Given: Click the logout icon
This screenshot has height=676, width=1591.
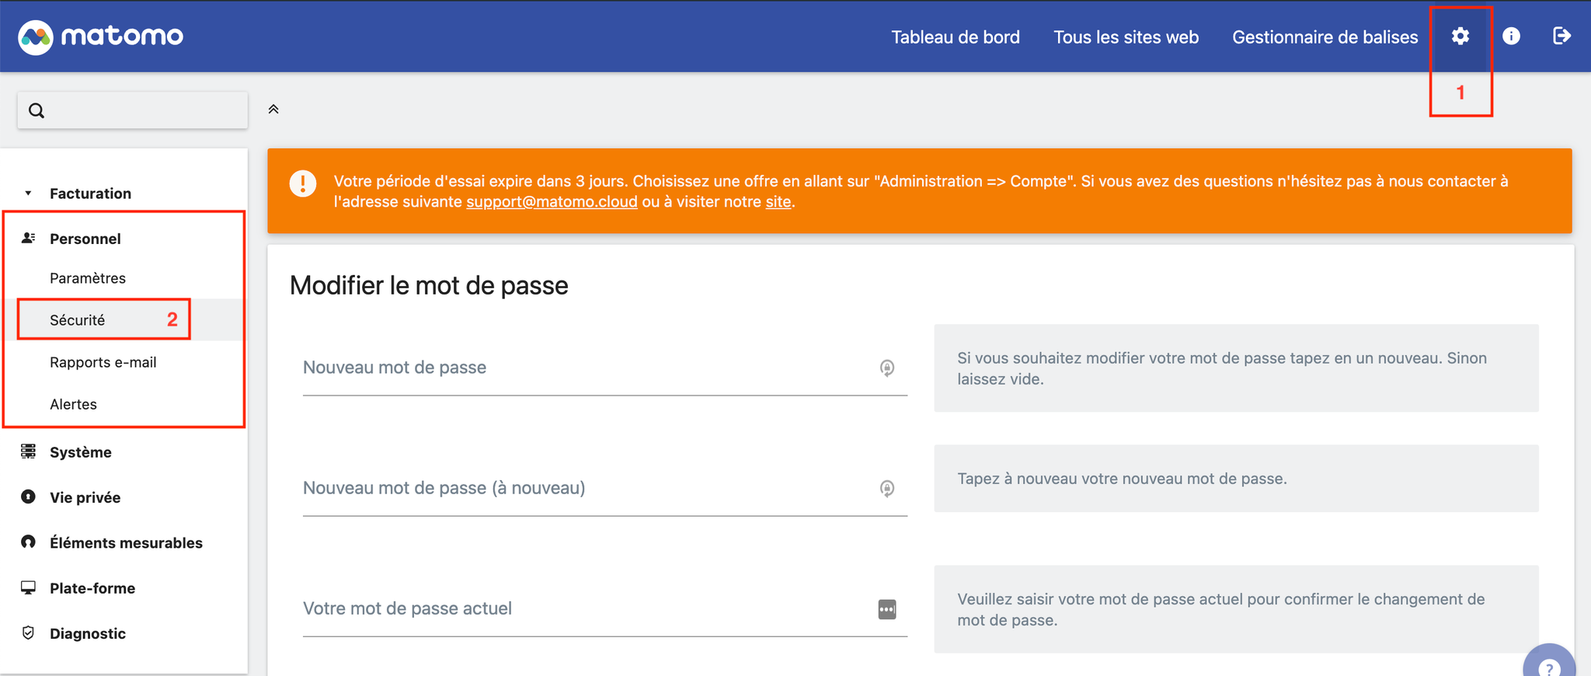Looking at the screenshot, I should (1561, 36).
